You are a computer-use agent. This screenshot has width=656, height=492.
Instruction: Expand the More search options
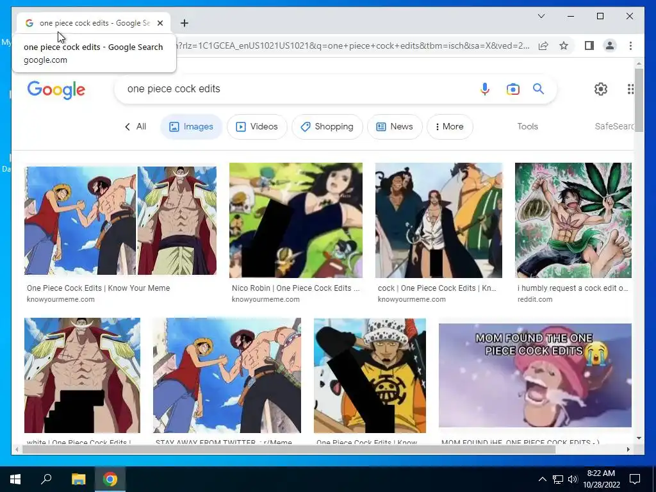tap(450, 126)
